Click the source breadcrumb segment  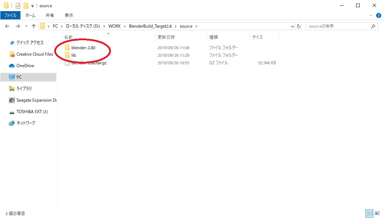pyautogui.click(x=186, y=26)
